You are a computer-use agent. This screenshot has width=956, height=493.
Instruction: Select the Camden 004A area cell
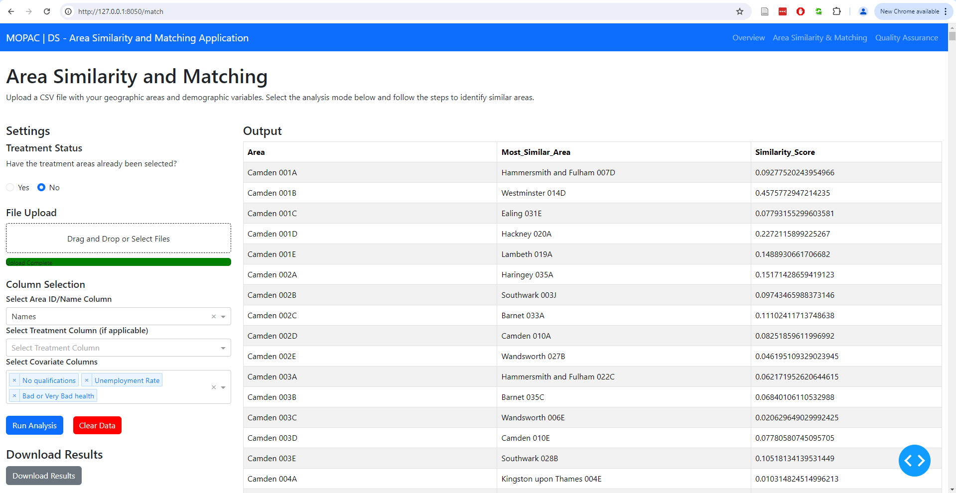(x=370, y=479)
